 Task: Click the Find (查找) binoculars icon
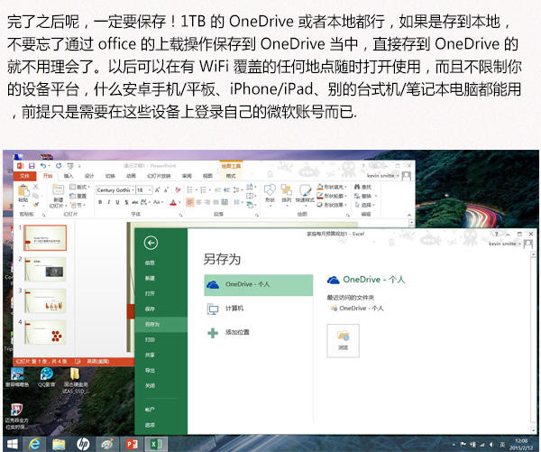(357, 187)
